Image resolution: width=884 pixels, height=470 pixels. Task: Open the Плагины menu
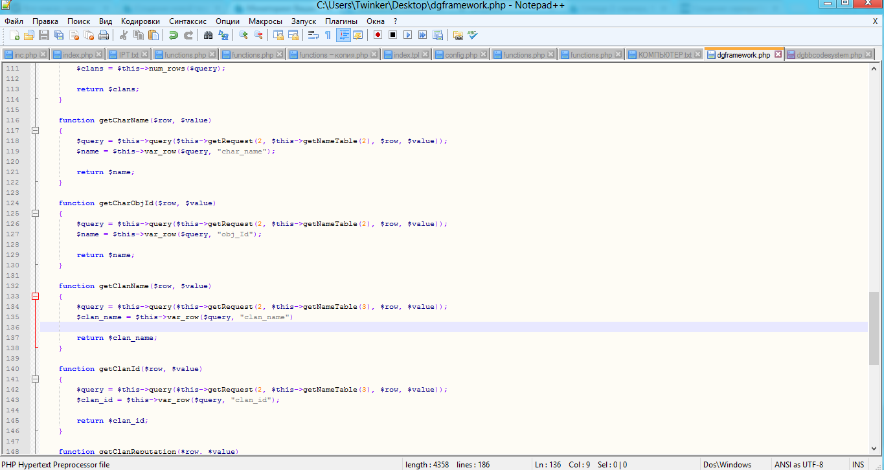coord(341,21)
